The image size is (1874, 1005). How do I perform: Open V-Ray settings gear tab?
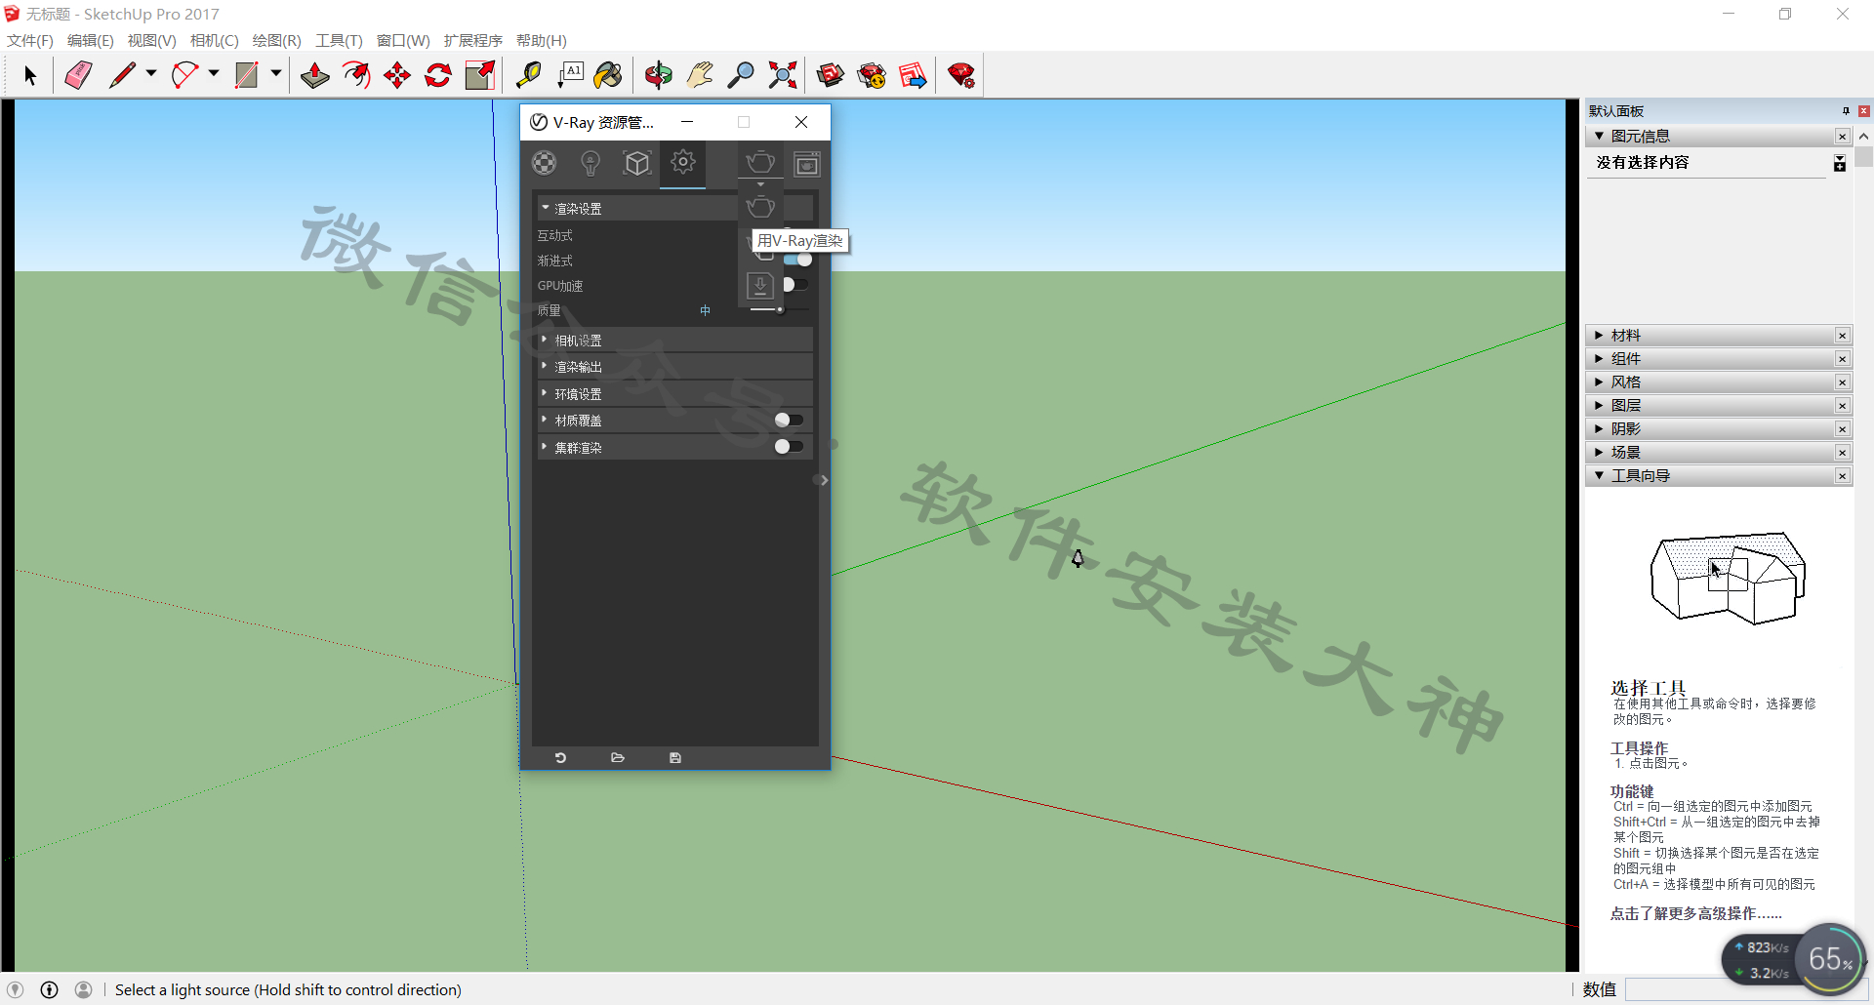[683, 162]
